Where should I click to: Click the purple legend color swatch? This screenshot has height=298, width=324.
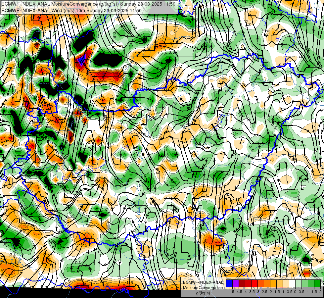[236, 283]
